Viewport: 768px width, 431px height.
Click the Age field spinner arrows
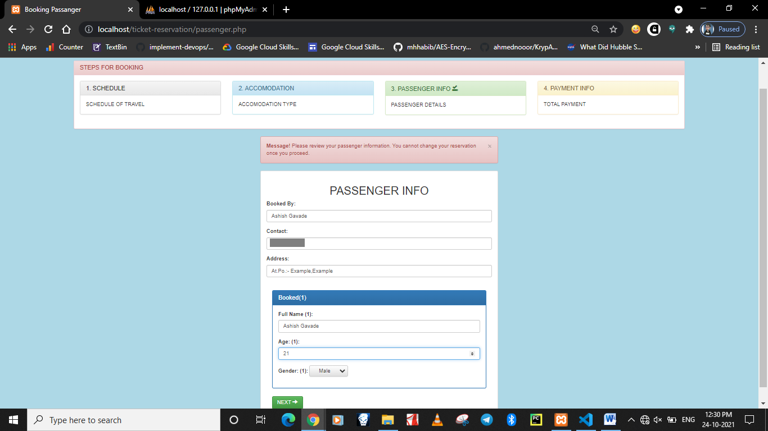472,354
